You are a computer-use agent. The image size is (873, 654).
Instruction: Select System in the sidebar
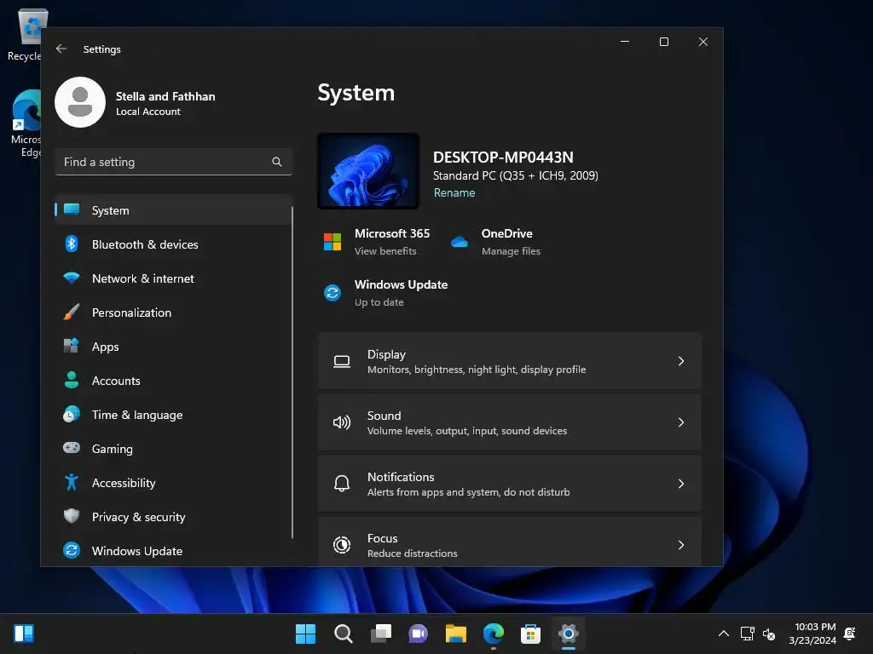172,210
